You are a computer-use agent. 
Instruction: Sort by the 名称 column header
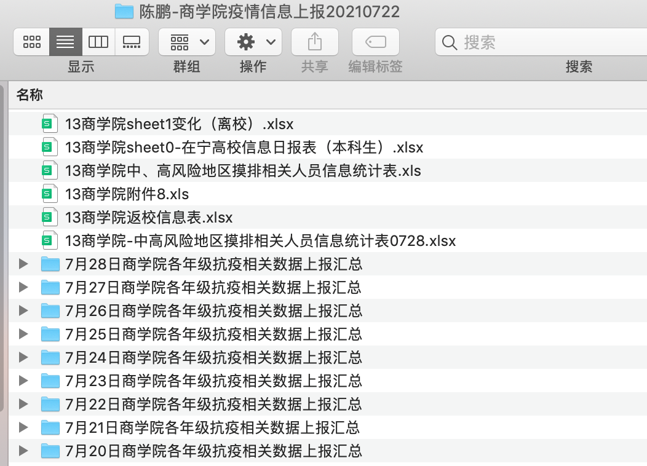click(x=30, y=95)
